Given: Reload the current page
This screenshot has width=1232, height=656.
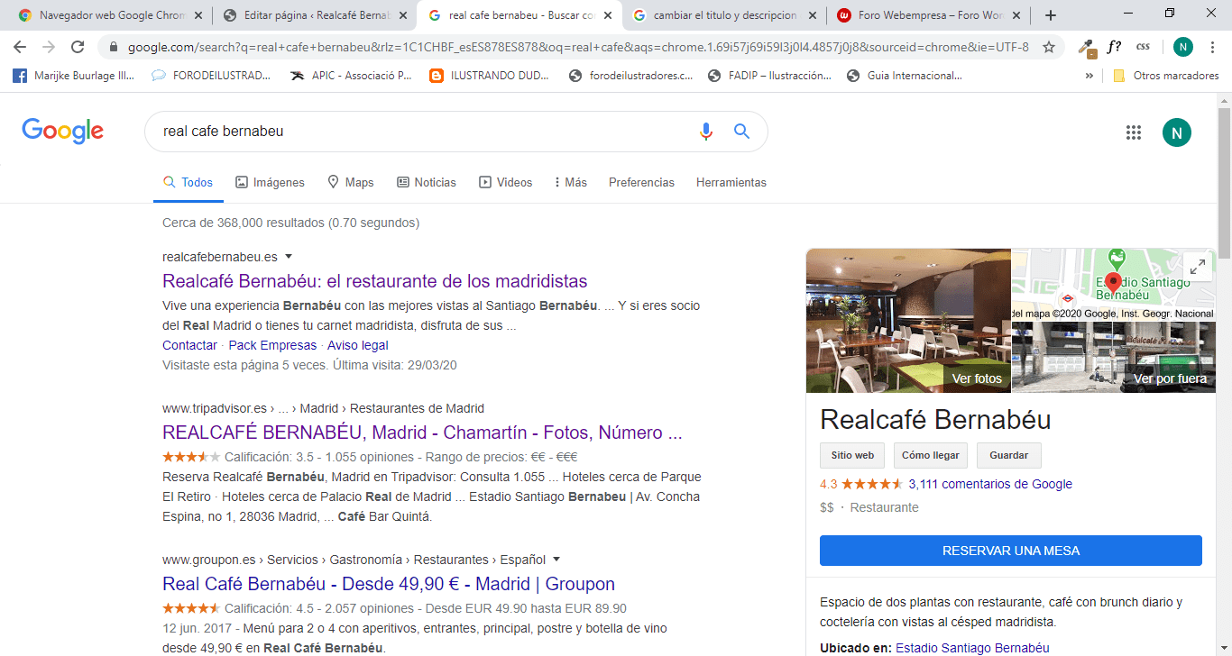Looking at the screenshot, I should pyautogui.click(x=78, y=47).
